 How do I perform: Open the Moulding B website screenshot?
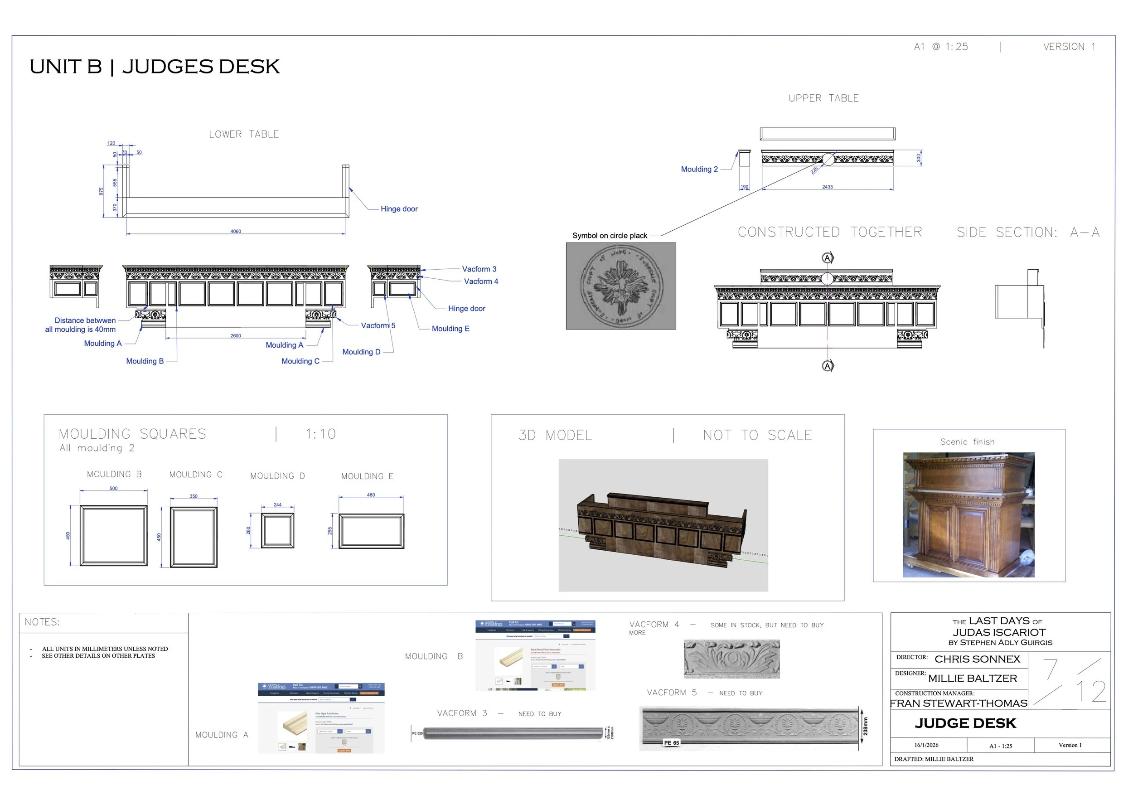pos(535,655)
